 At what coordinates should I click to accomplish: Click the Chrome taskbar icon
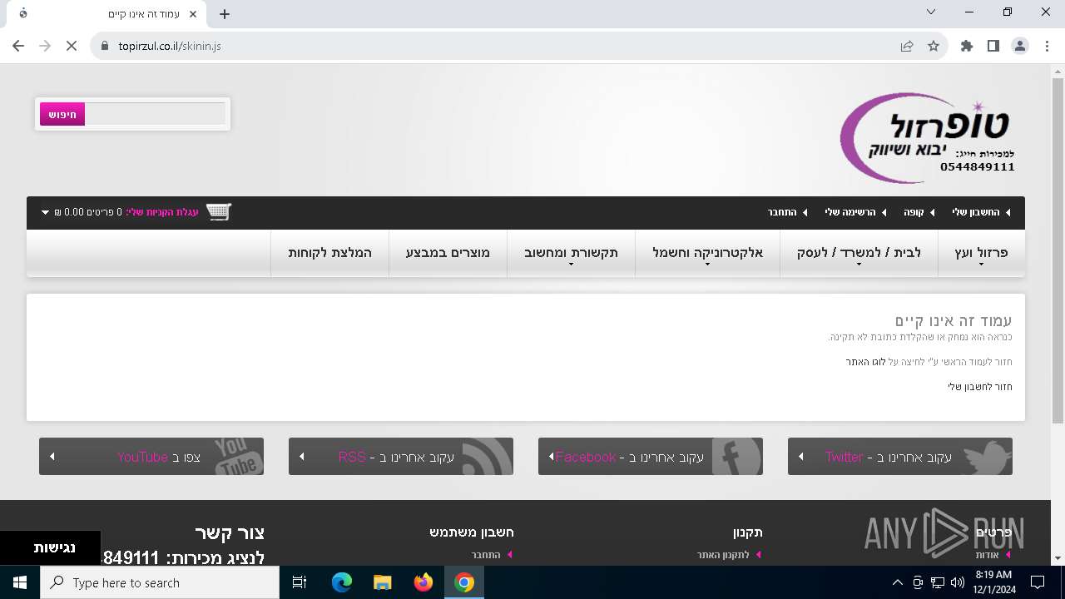coord(464,582)
